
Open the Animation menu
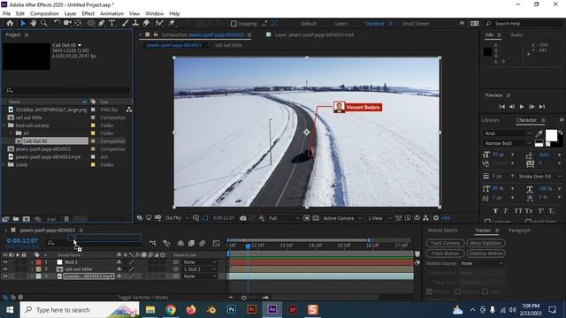coord(111,13)
